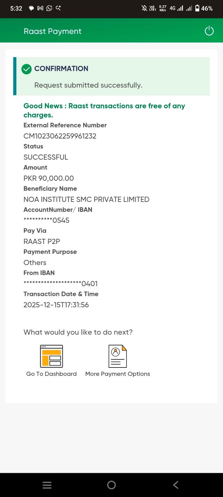Tap the Gmail notification icon in status bar

[x=40, y=8]
